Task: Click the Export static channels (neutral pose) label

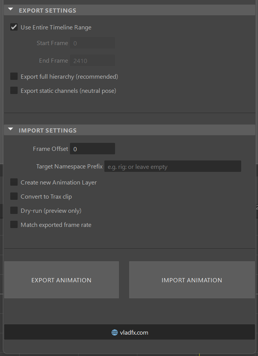Action: [x=68, y=91]
